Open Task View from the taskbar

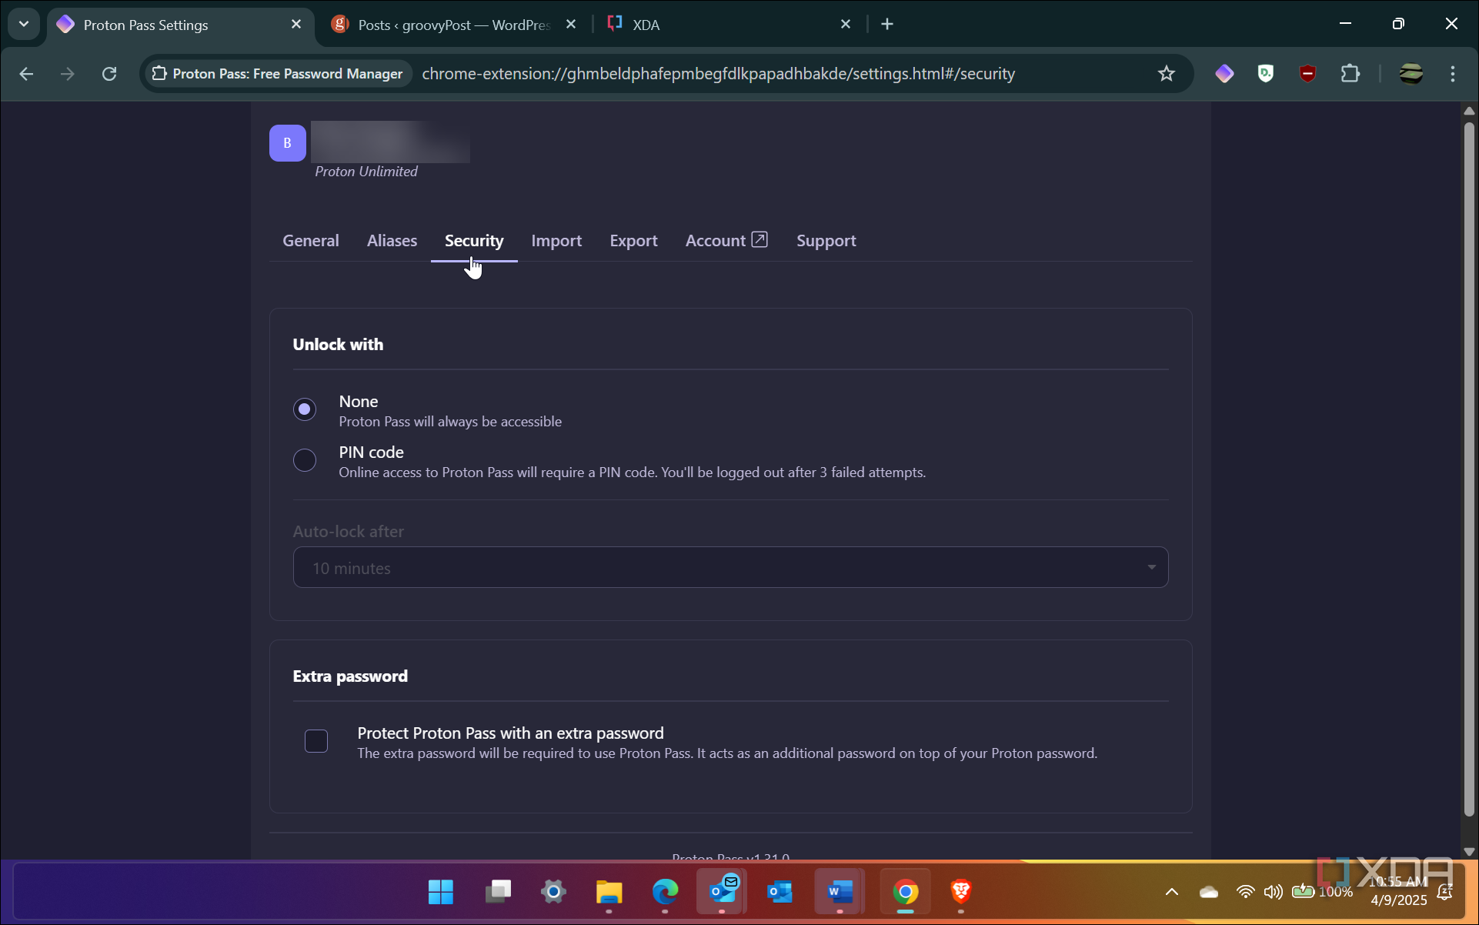[498, 892]
